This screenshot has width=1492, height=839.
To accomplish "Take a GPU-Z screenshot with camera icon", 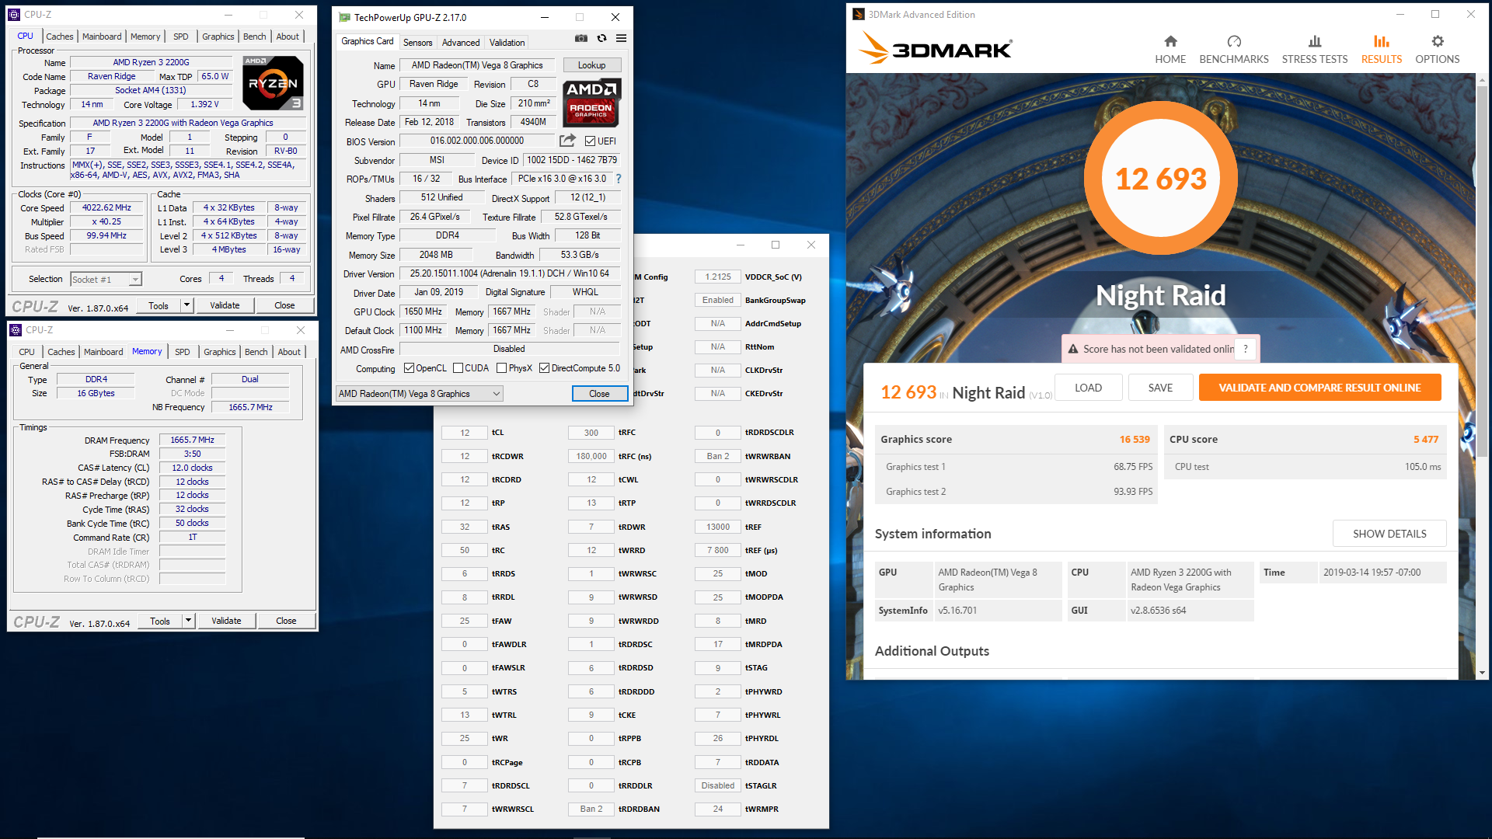I will pyautogui.click(x=581, y=38).
